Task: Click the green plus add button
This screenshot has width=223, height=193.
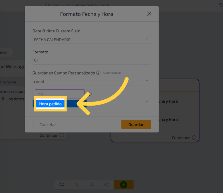Action: pyautogui.click(x=123, y=185)
